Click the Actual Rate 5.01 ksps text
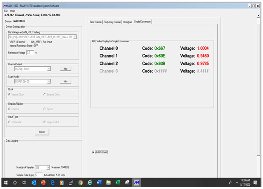The height and width of the screenshot is (189, 263). tap(54, 175)
